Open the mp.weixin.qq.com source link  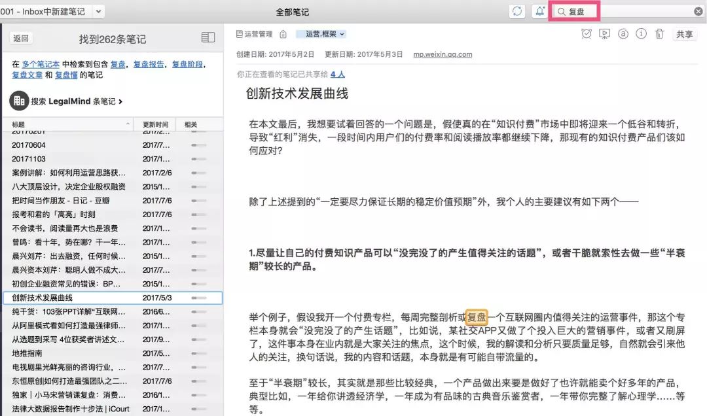pos(443,54)
